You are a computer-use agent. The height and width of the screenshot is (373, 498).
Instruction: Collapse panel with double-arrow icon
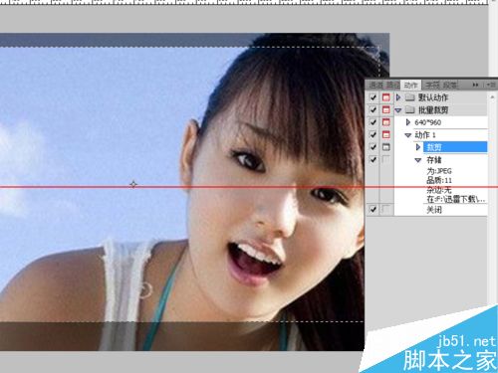(x=475, y=85)
